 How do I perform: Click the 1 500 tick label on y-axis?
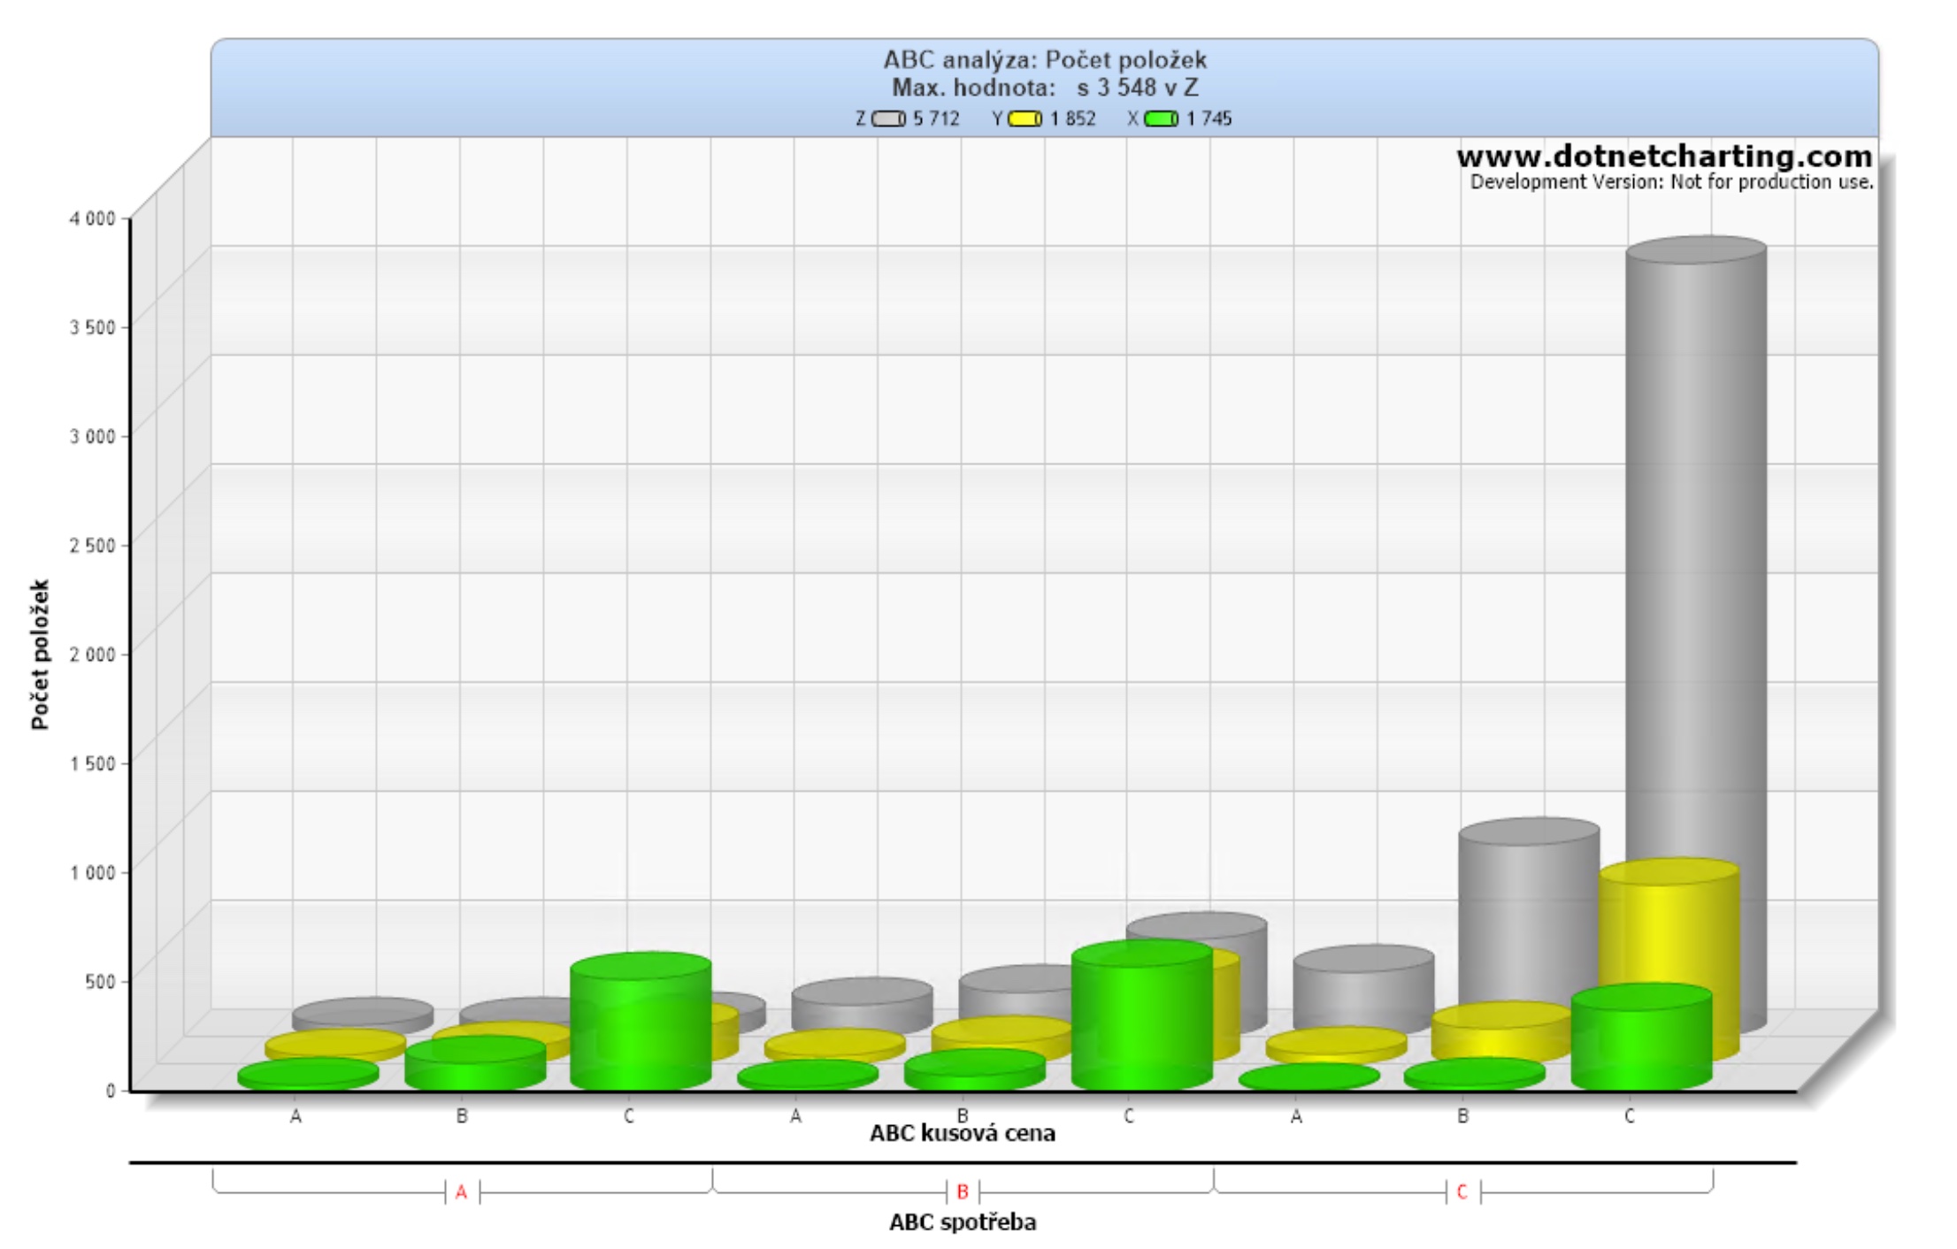(93, 763)
